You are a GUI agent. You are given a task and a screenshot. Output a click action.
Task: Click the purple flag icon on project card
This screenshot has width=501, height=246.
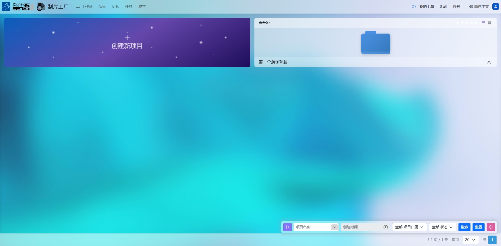point(483,23)
